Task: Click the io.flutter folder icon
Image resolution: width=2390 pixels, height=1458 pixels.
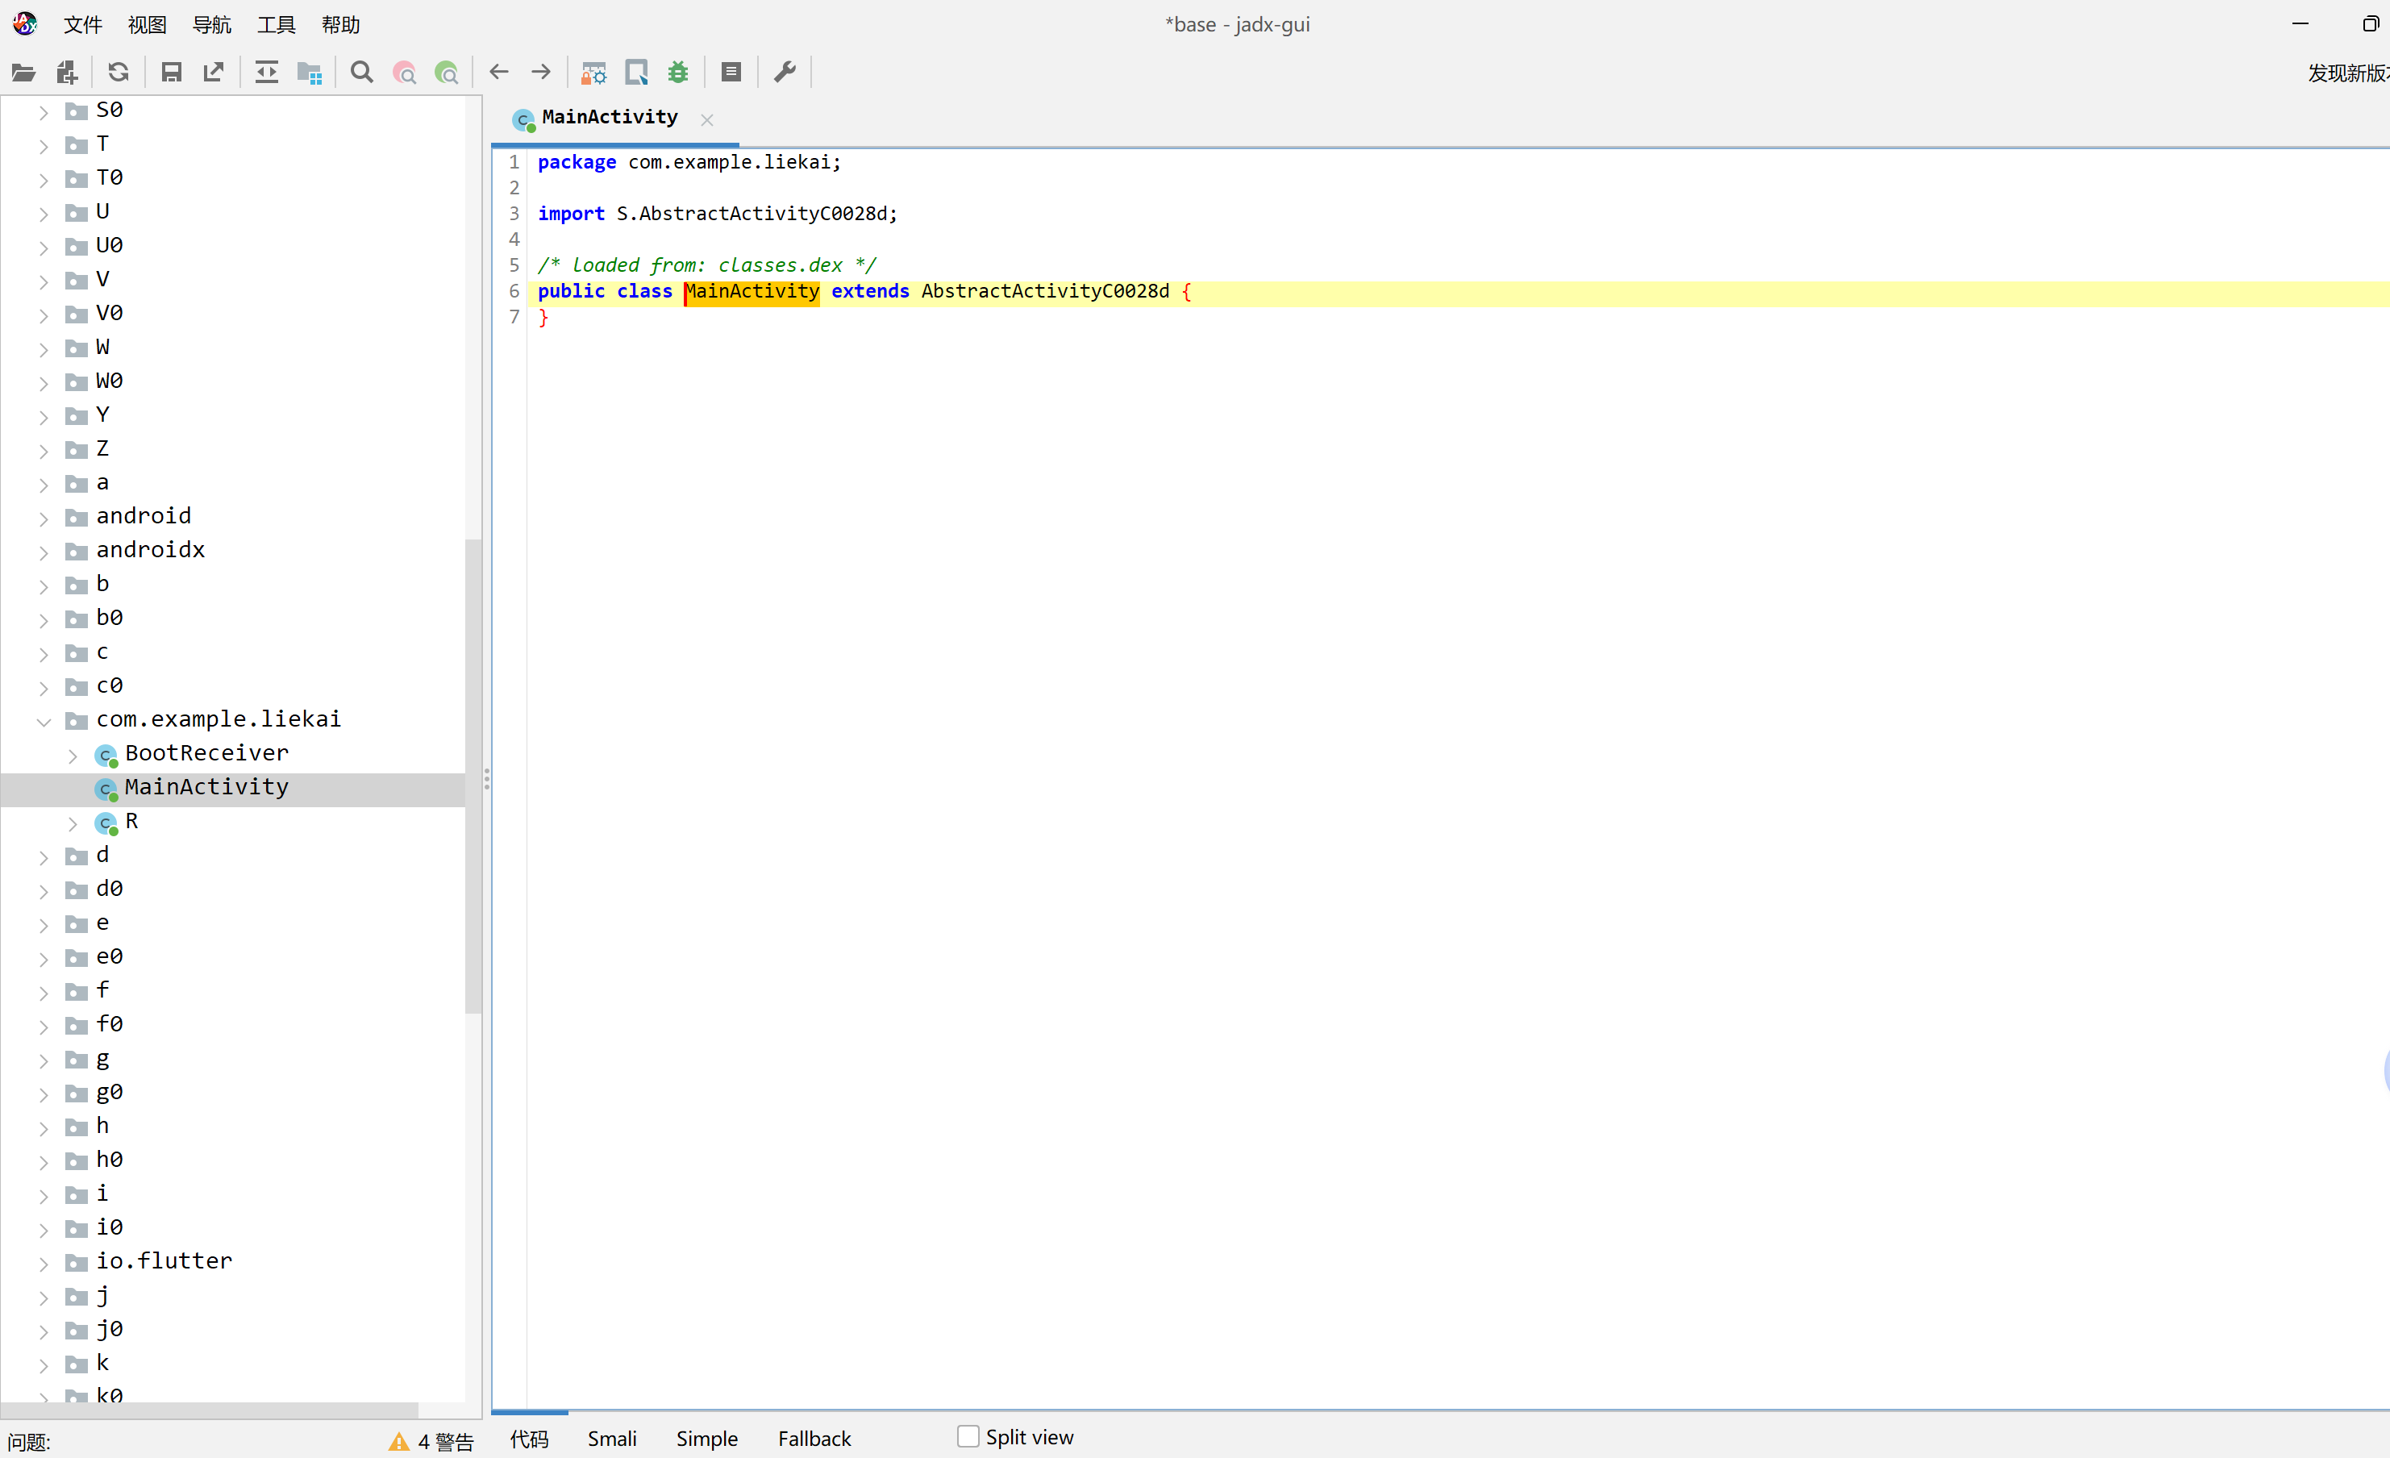Action: (x=77, y=1262)
